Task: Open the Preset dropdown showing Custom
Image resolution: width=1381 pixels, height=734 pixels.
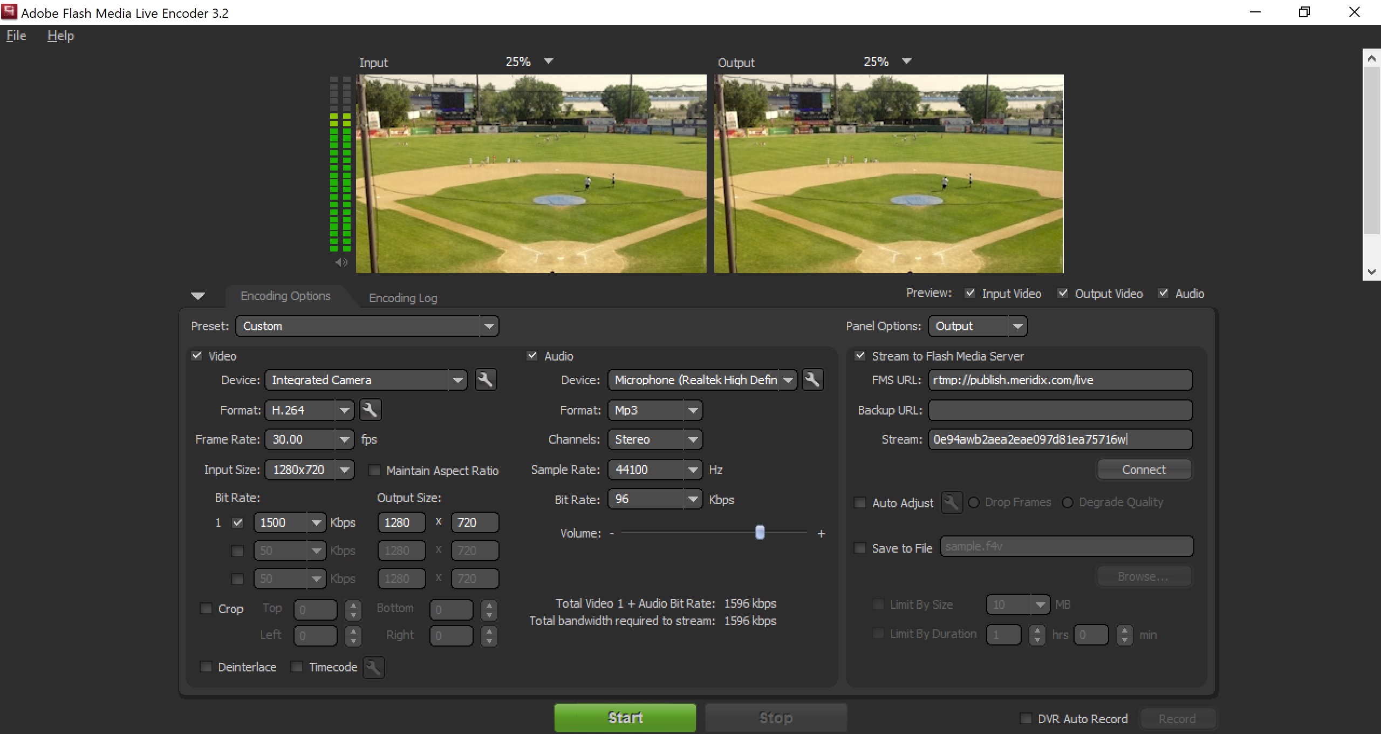Action: point(367,326)
